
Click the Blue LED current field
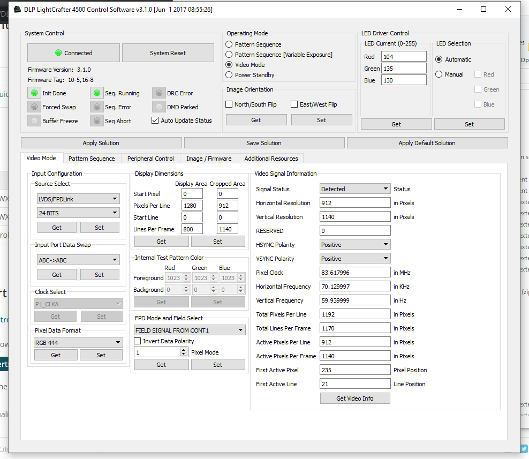click(404, 80)
